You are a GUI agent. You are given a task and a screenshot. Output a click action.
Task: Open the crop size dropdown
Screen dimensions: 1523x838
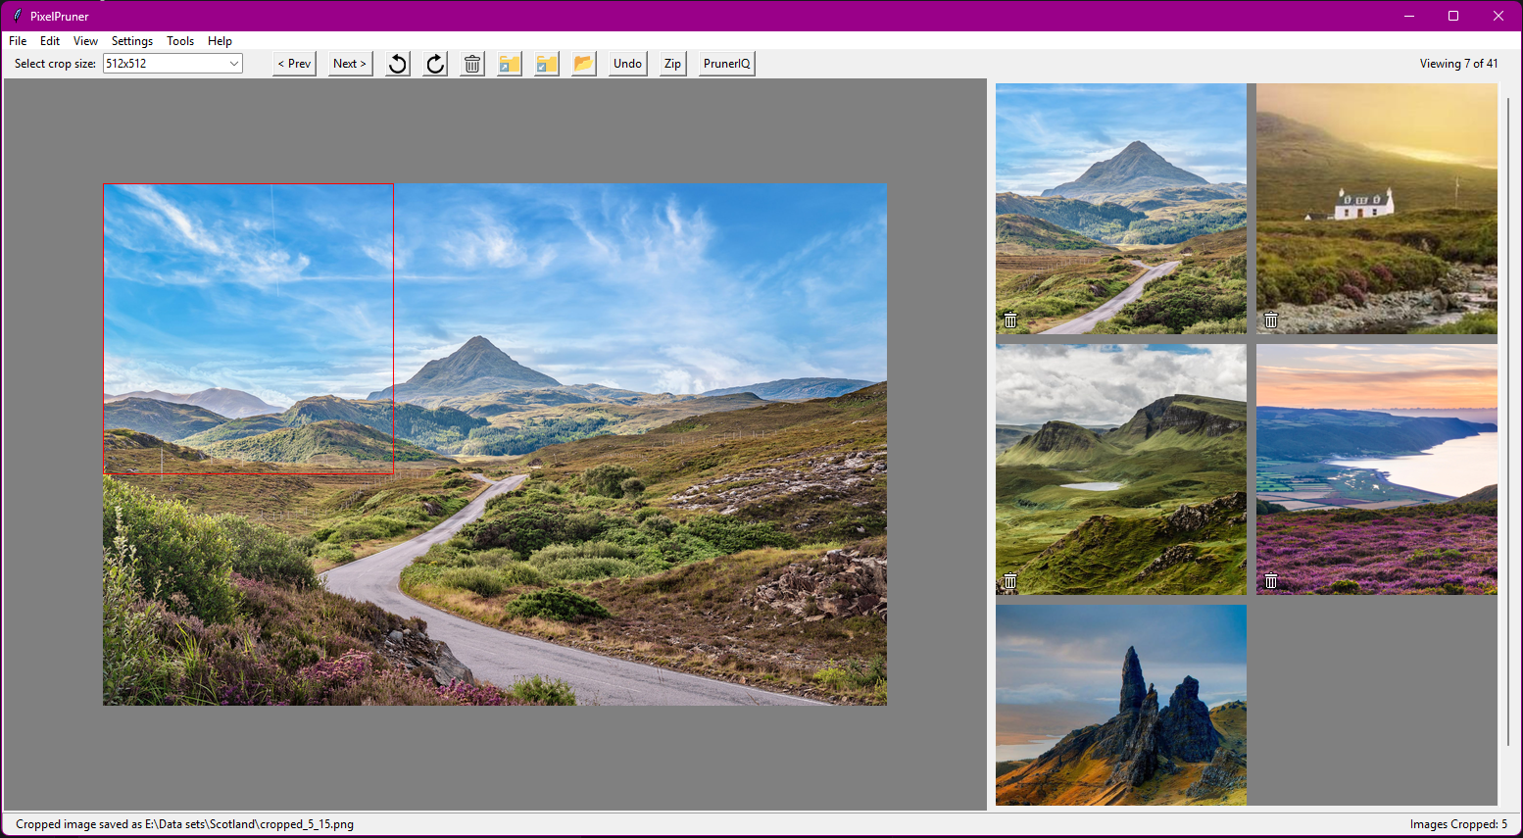(x=234, y=64)
